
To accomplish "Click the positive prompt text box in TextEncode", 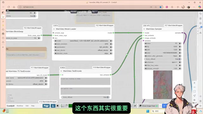I will [x=85, y=81].
